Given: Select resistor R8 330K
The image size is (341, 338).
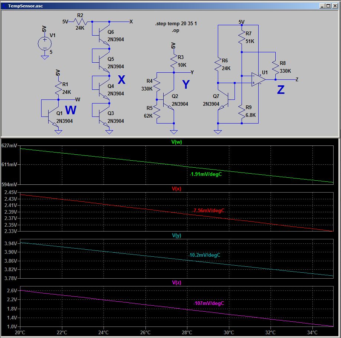Looking at the screenshot, I should point(276,67).
